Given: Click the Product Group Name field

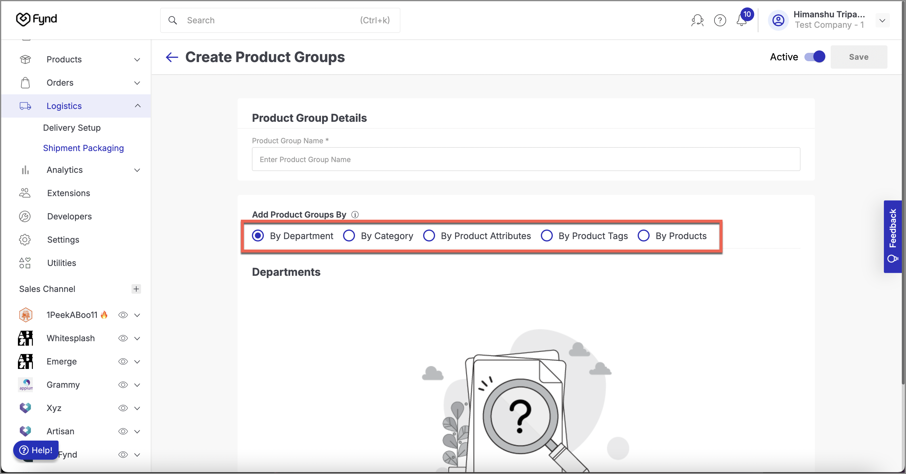Looking at the screenshot, I should point(526,159).
